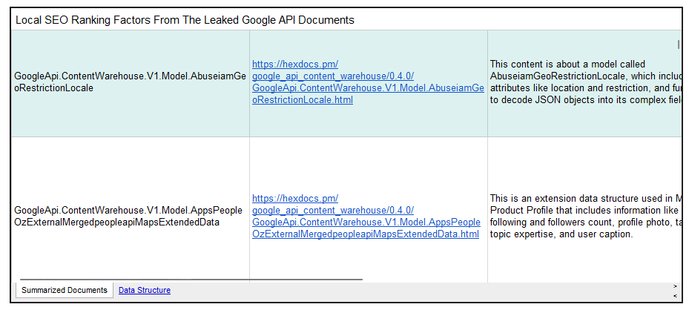Open the AppsPeopleOzExternalMergedpeopleapiMapsExtendedData hexdocs link
This screenshot has width=689, height=310.
(x=366, y=217)
